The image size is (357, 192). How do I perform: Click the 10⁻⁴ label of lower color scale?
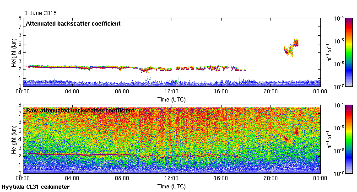(339, 105)
